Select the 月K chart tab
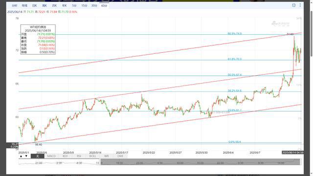313x176 pixels. pos(54,5)
